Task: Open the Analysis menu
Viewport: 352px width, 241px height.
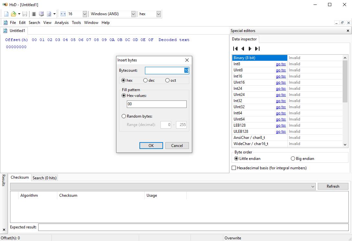Action: 61,23
